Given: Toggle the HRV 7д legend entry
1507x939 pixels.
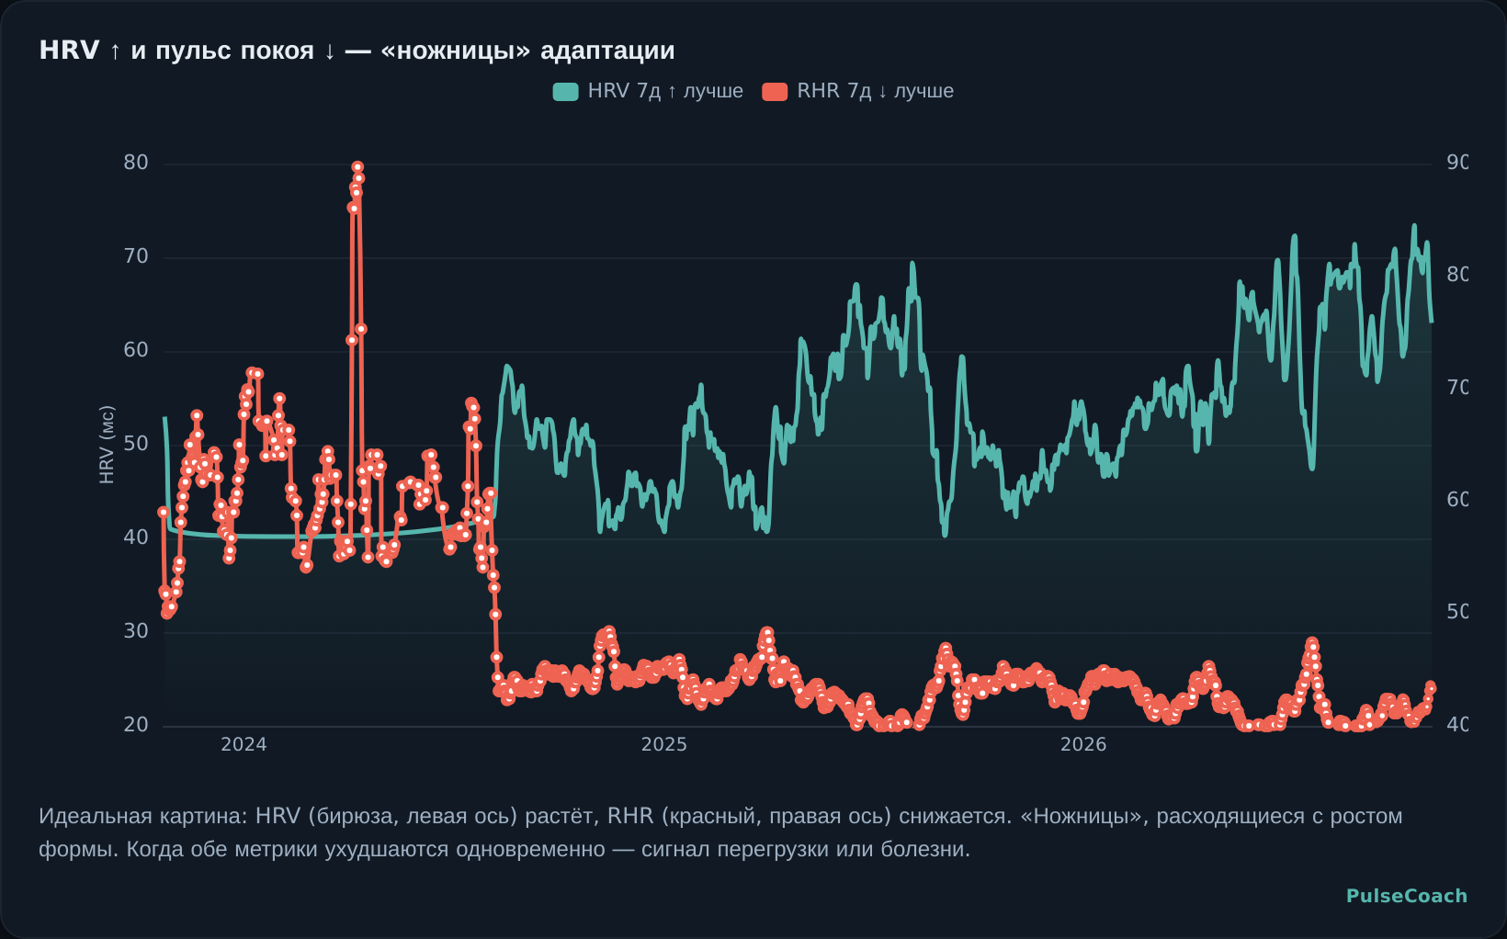Looking at the screenshot, I should (648, 91).
